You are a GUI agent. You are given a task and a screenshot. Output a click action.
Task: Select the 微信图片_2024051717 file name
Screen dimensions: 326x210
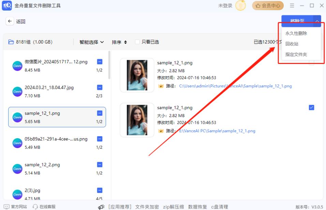[56, 62]
